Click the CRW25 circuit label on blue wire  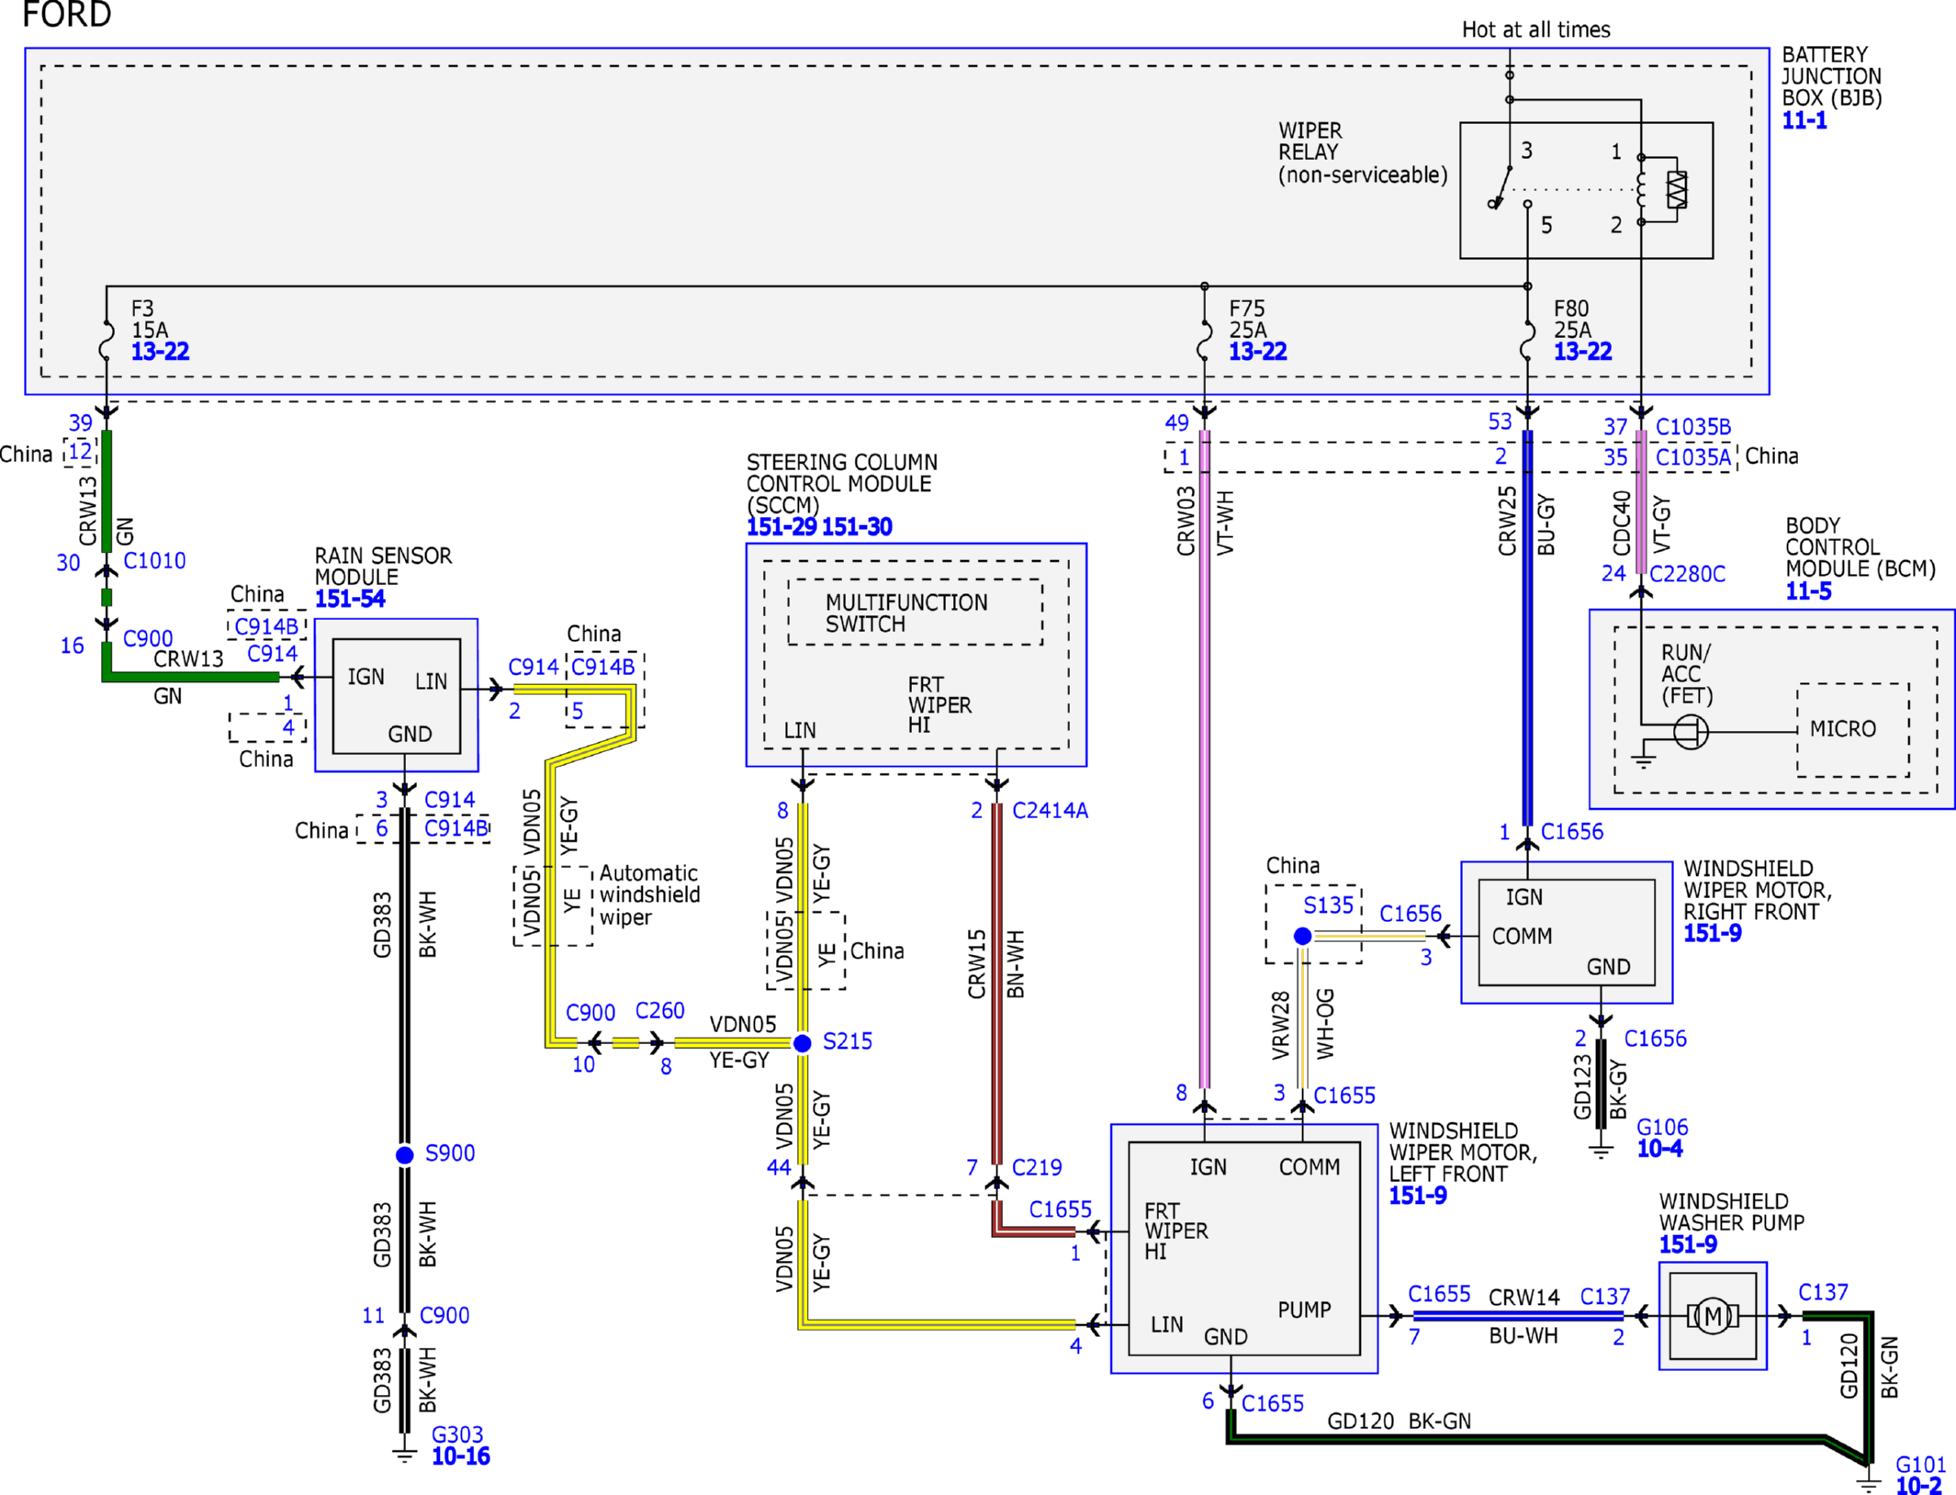1507,521
